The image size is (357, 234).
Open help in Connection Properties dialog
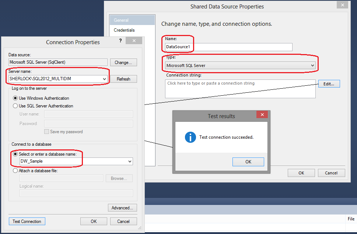(120, 40)
